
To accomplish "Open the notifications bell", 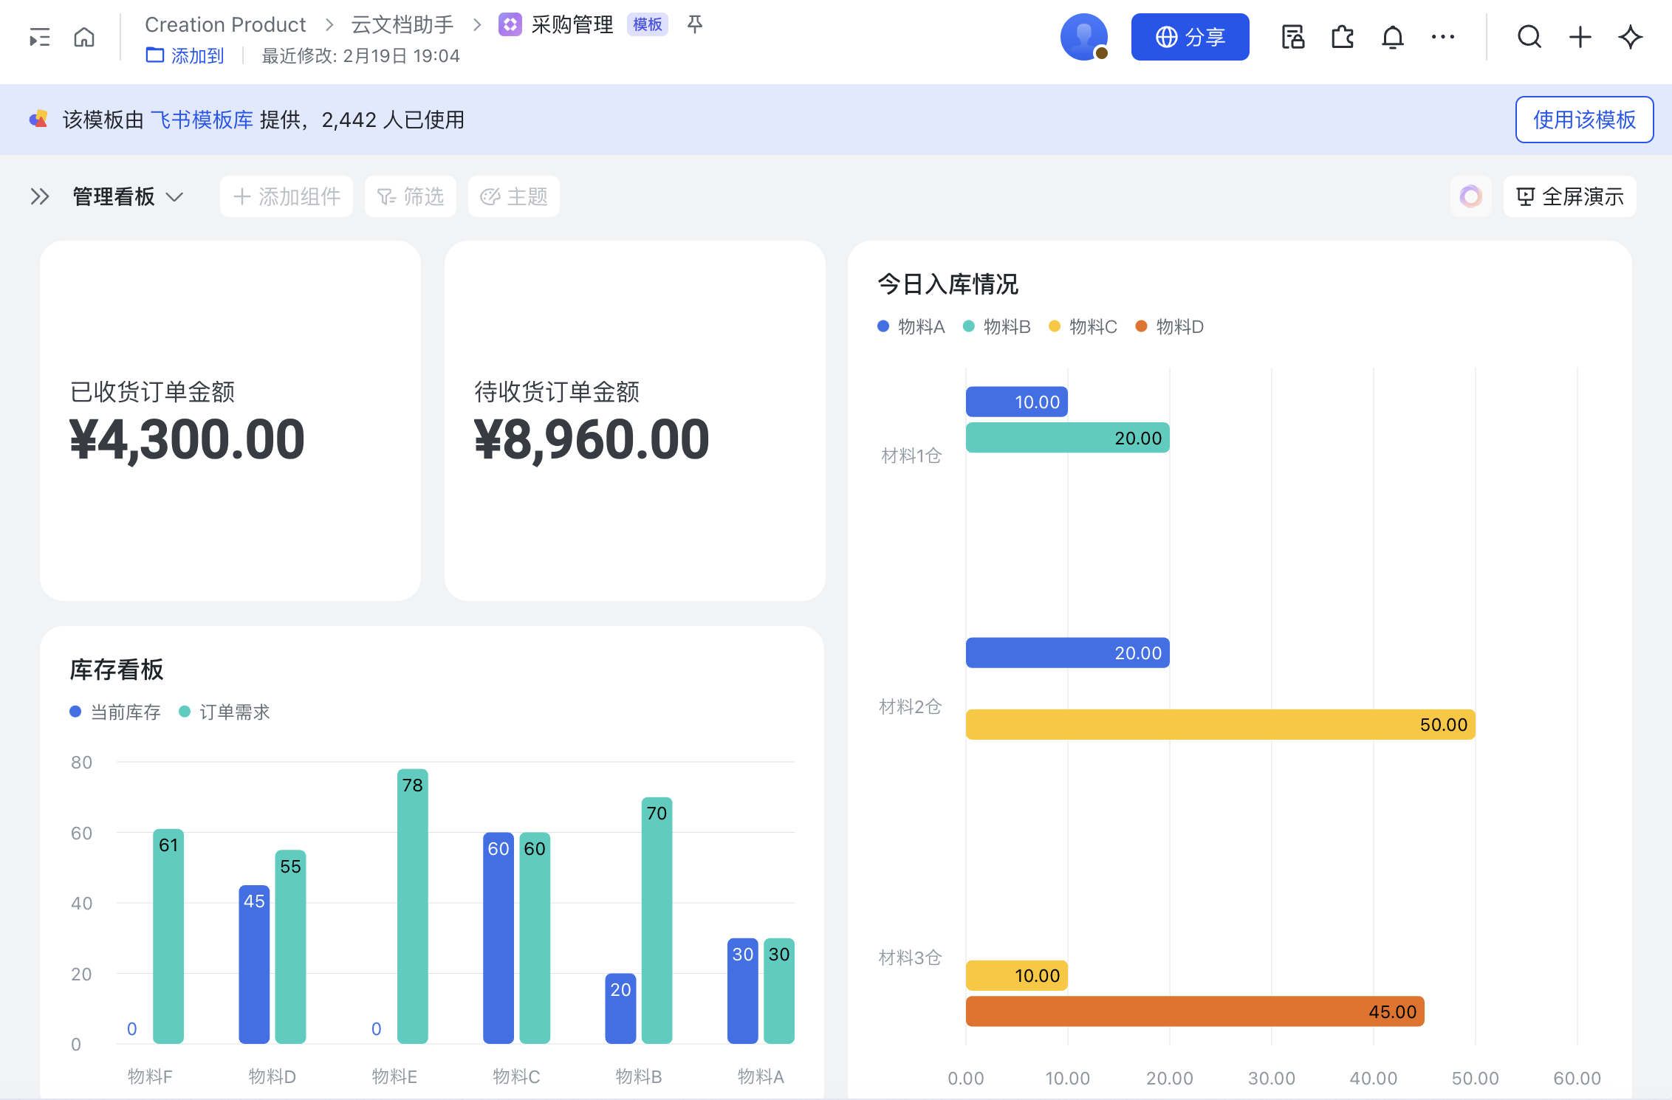I will coord(1392,37).
